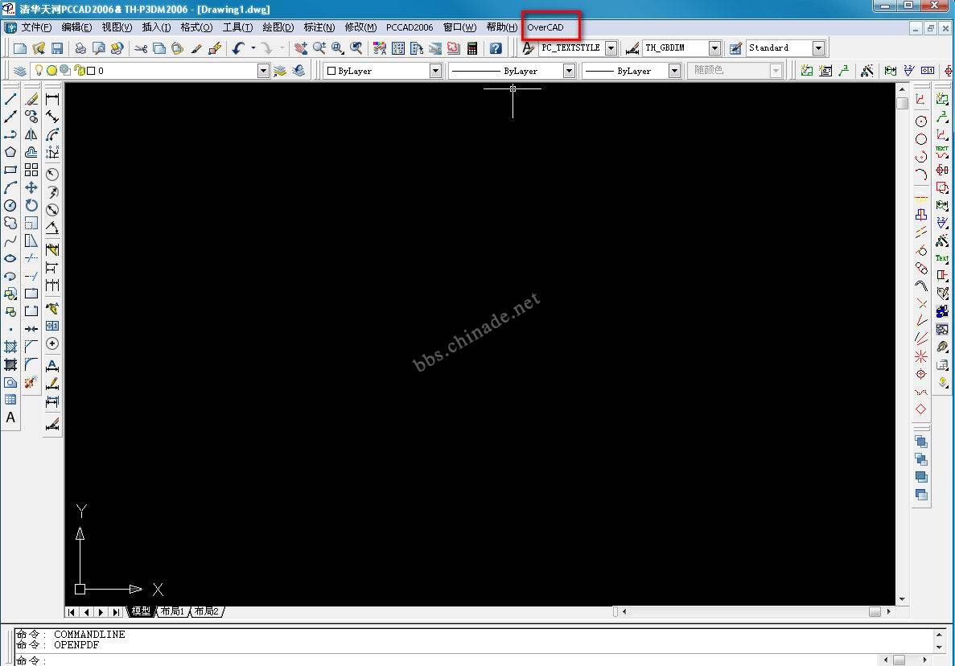This screenshot has width=955, height=666.
Task: Select the Line drawing tool
Action: [x=10, y=99]
